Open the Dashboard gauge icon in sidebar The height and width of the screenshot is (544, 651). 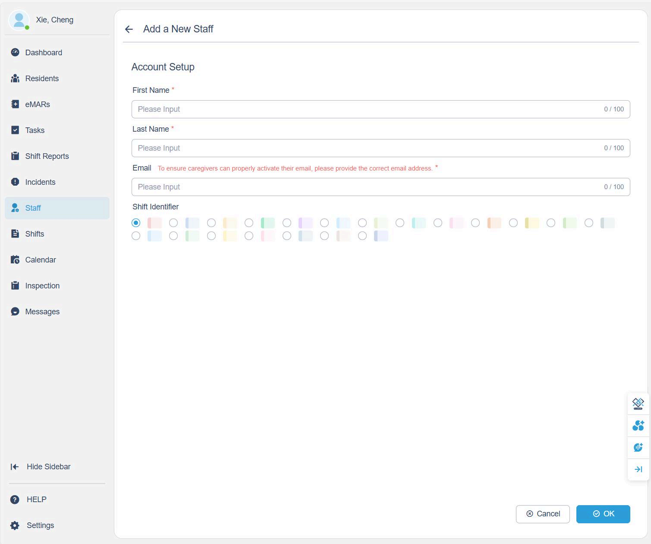click(15, 53)
